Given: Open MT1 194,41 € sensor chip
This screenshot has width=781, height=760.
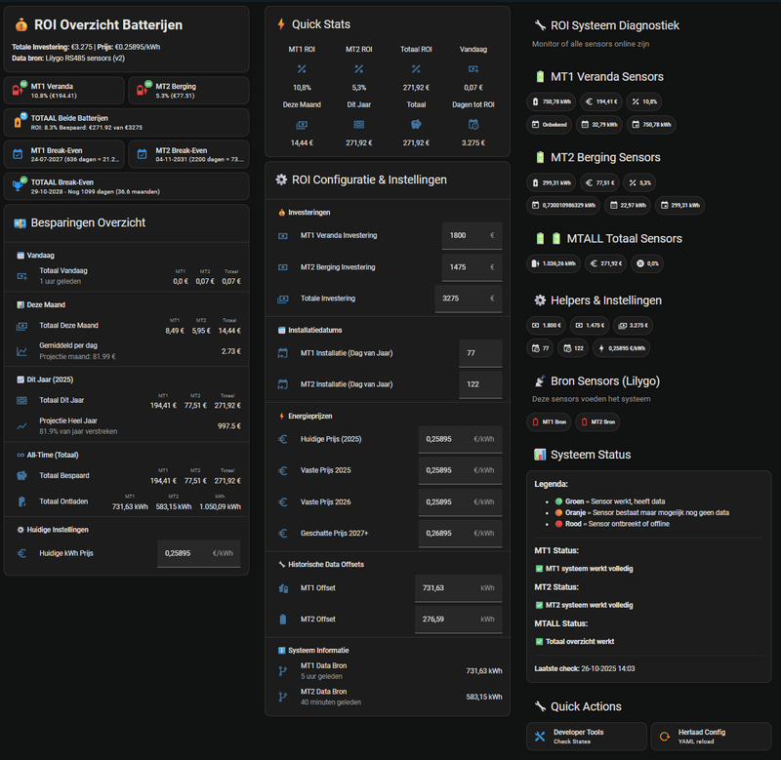Looking at the screenshot, I should tap(601, 101).
